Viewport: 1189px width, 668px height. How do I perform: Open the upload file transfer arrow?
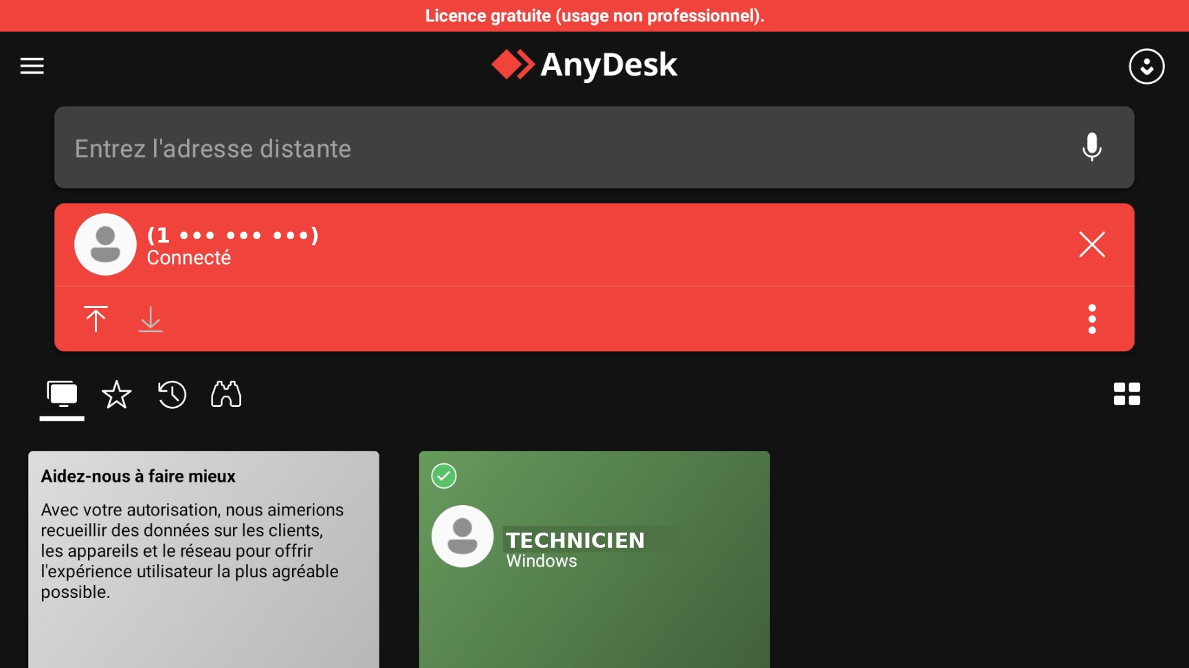pos(96,319)
